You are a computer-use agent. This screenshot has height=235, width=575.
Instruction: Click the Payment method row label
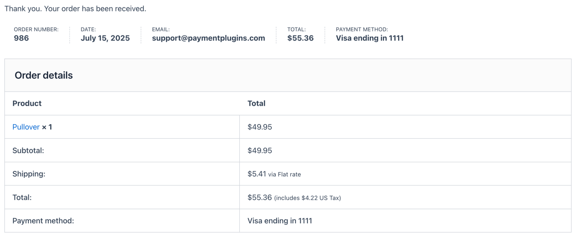pos(43,221)
